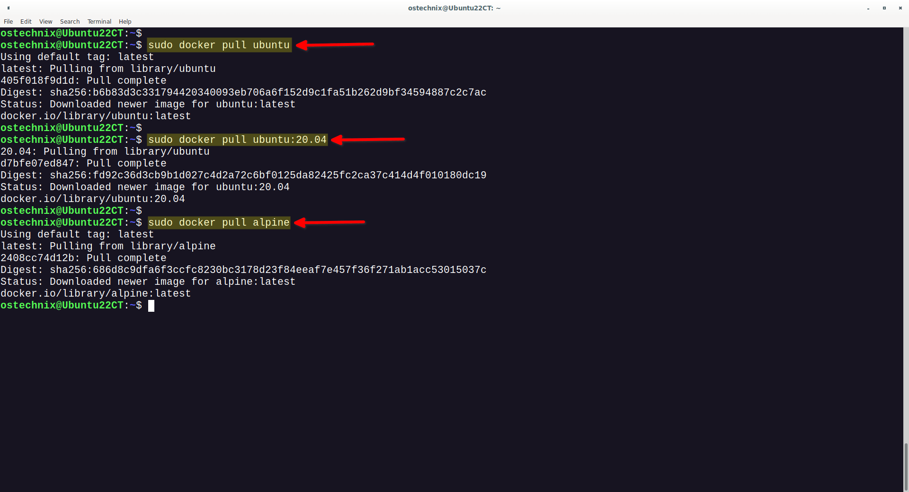Image resolution: width=909 pixels, height=492 pixels.
Task: Open the Terminal menu
Action: [x=99, y=21]
